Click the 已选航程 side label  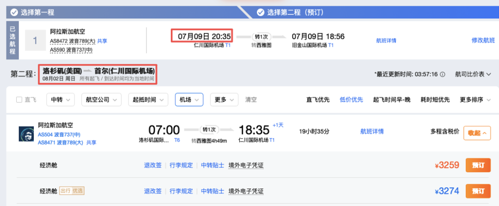[12, 40]
